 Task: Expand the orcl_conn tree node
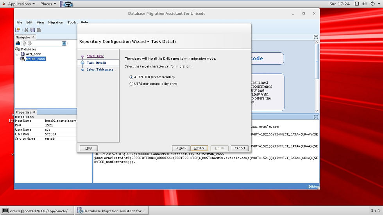click(x=17, y=54)
